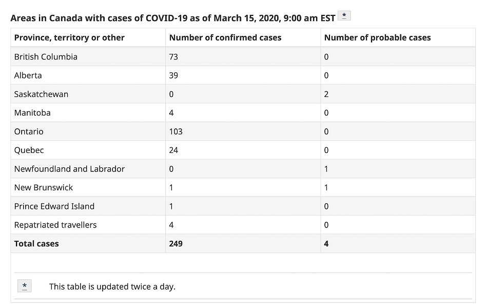This screenshot has height=308, width=486.
Task: Click British Columbia's confirmed value 73
Action: 173,57
